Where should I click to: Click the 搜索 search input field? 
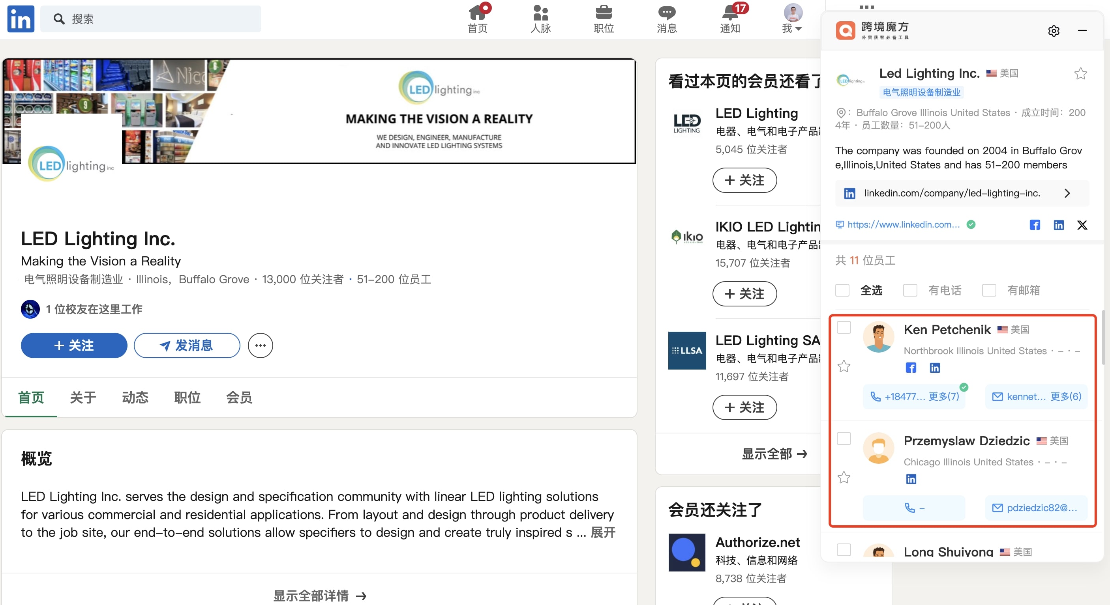(x=151, y=19)
